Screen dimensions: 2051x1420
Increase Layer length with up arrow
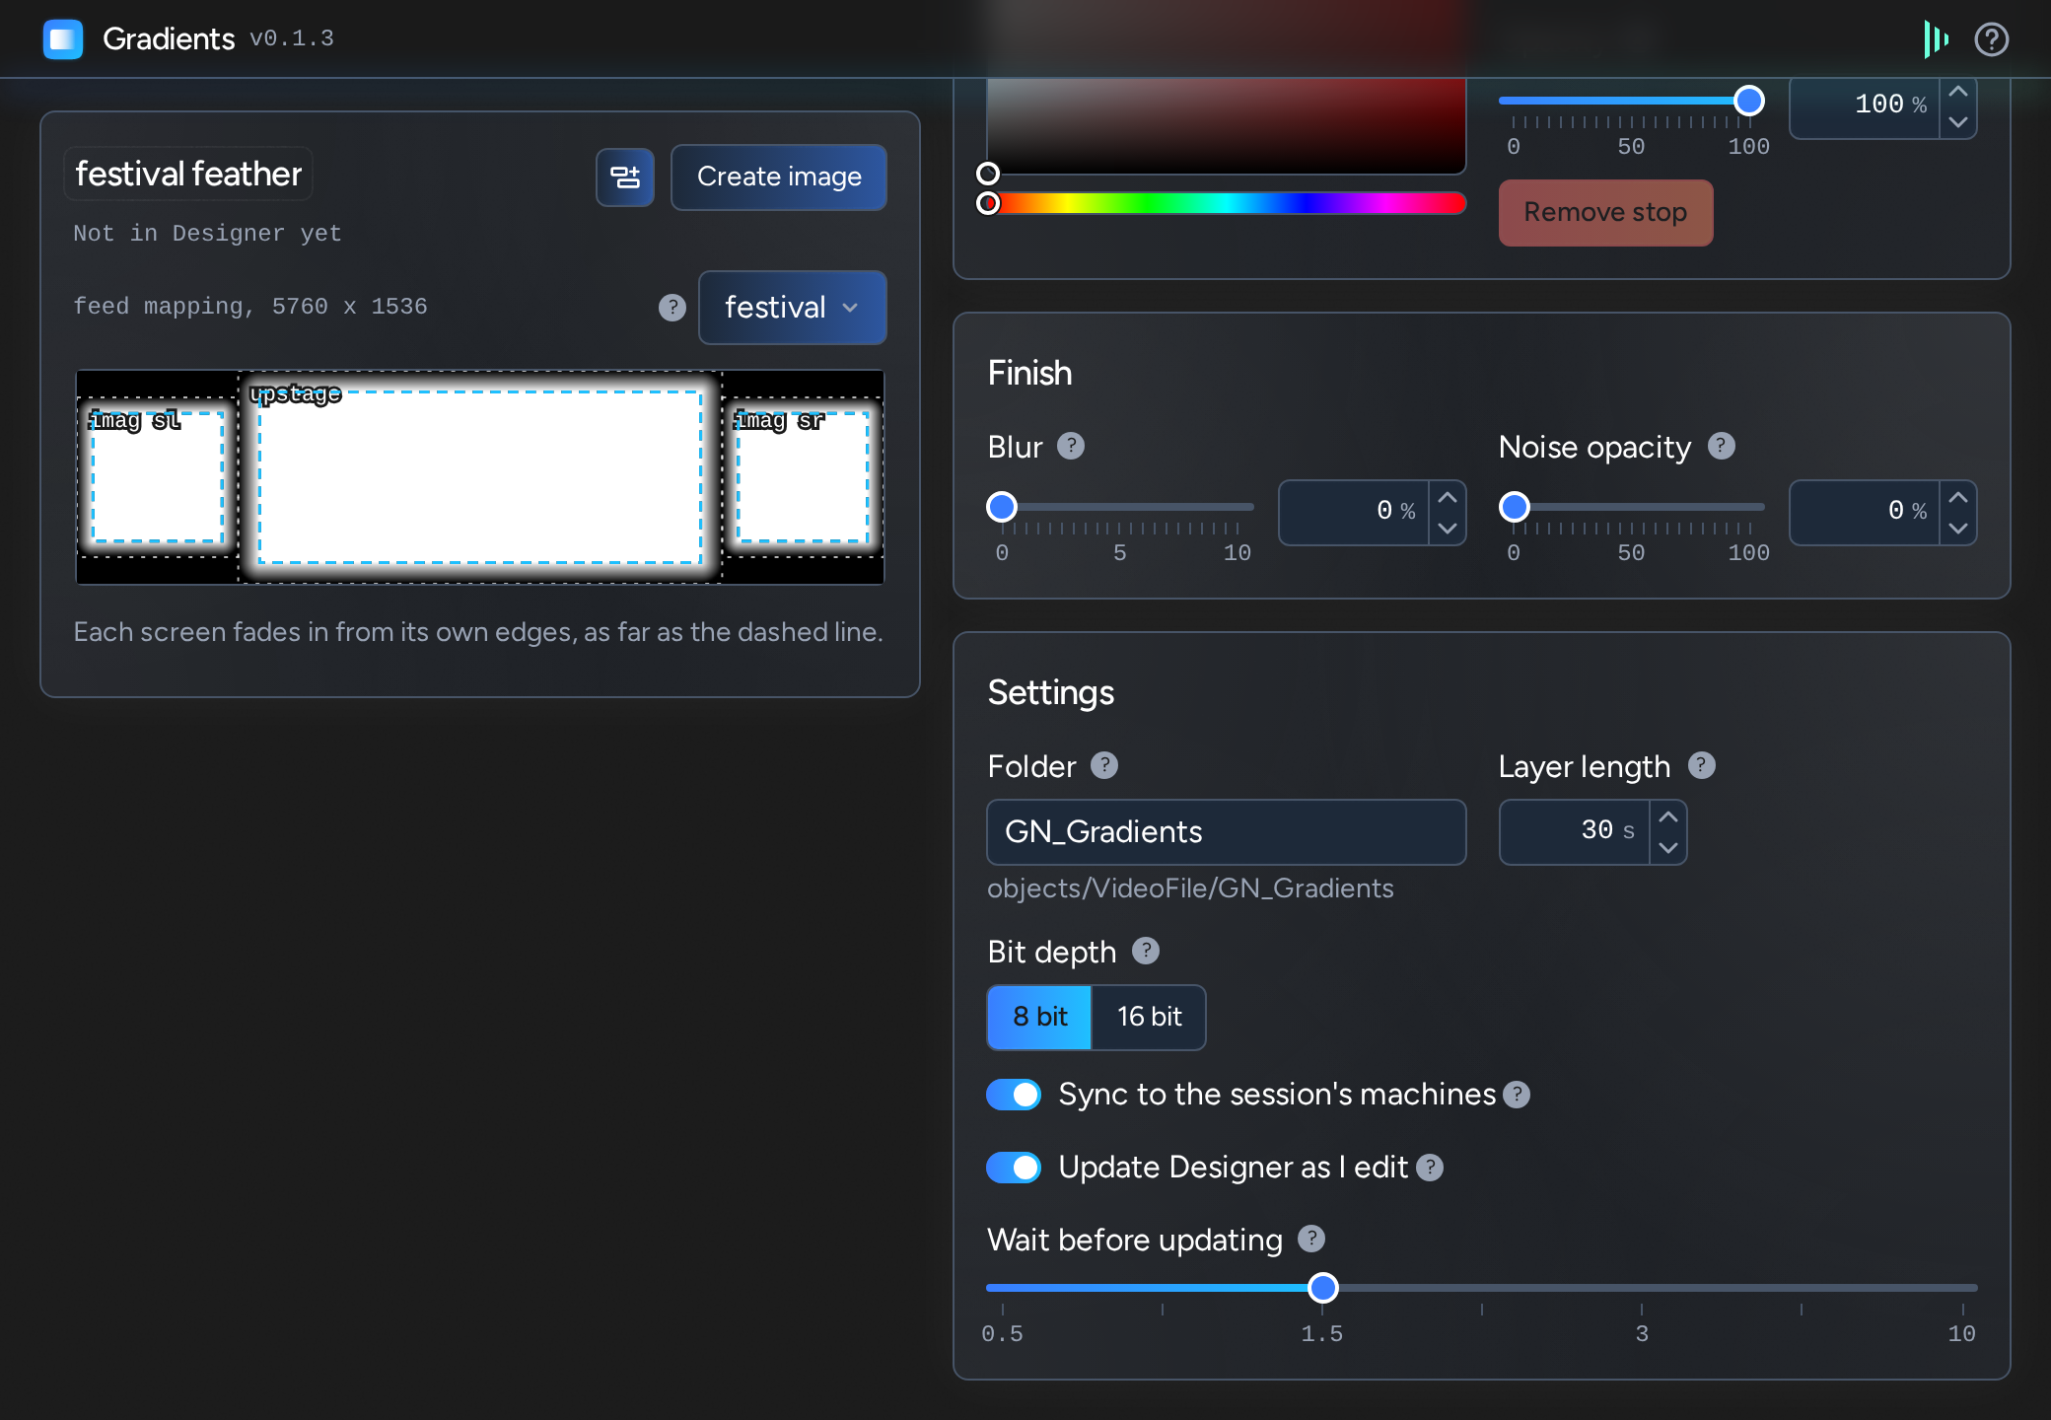pyautogui.click(x=1668, y=816)
